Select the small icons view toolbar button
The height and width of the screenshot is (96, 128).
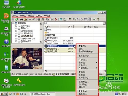pos(78,19)
